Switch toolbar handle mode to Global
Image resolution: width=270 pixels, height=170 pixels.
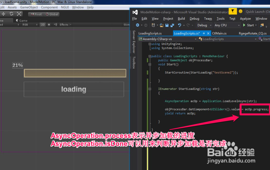click(x=51, y=14)
